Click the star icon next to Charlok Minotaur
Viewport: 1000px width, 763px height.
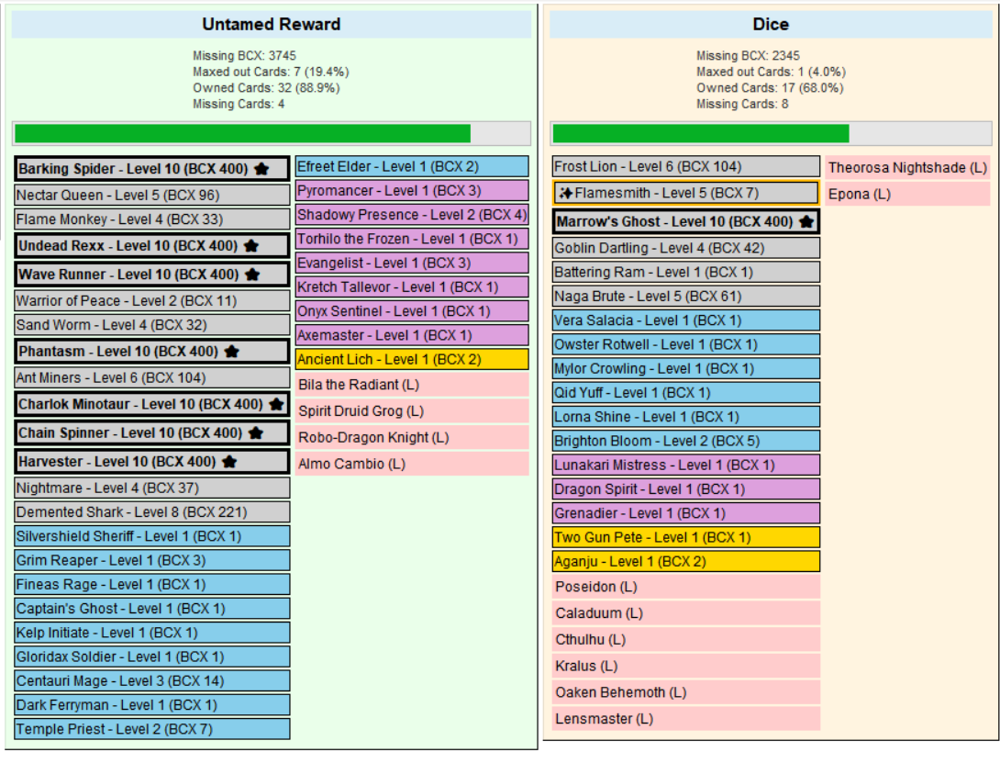[276, 404]
